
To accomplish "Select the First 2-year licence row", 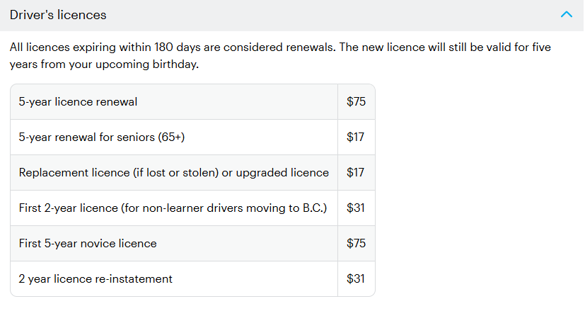I will 173,208.
